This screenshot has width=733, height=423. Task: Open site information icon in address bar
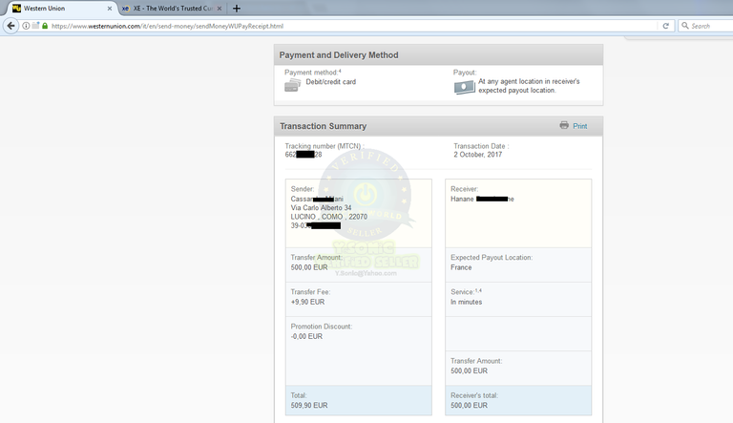click(x=26, y=26)
